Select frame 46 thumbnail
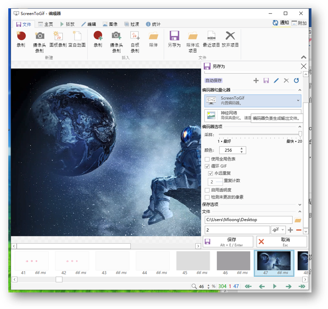 (233, 264)
